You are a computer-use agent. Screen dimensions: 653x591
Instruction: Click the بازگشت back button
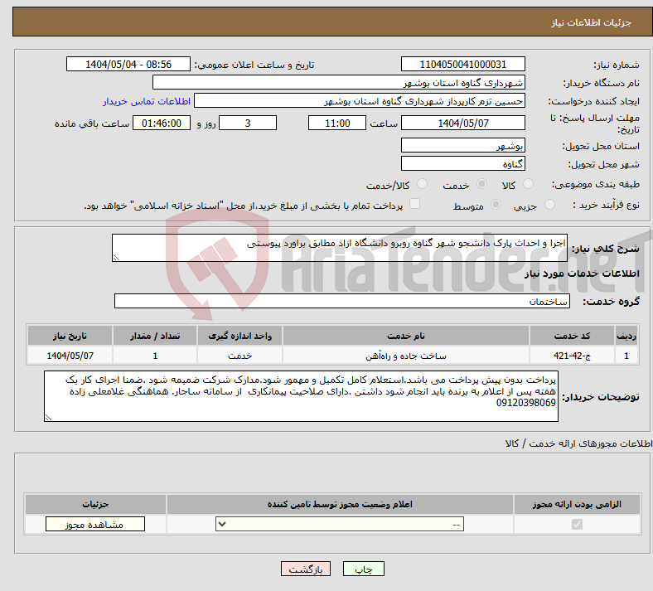point(306,569)
